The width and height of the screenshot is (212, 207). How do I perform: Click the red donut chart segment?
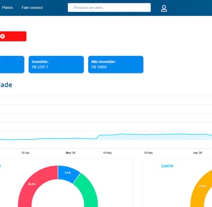tap(32, 185)
